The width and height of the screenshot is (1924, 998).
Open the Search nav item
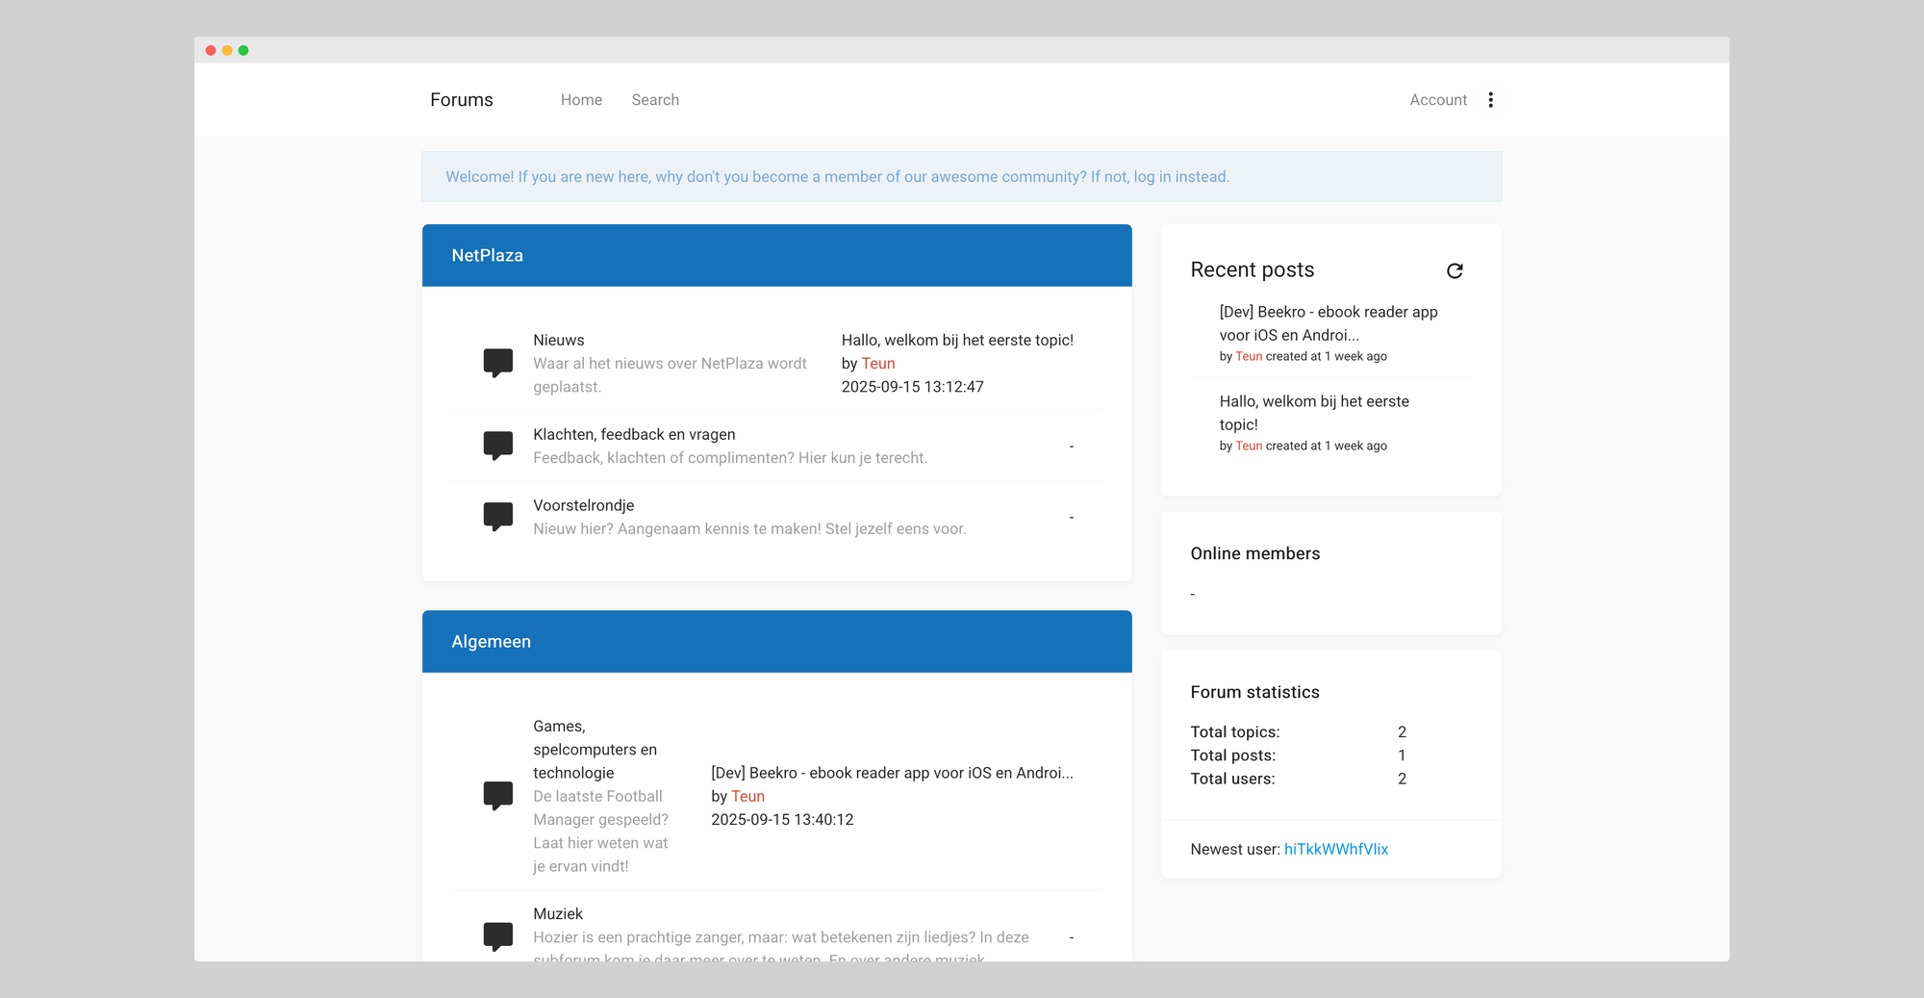(x=655, y=100)
